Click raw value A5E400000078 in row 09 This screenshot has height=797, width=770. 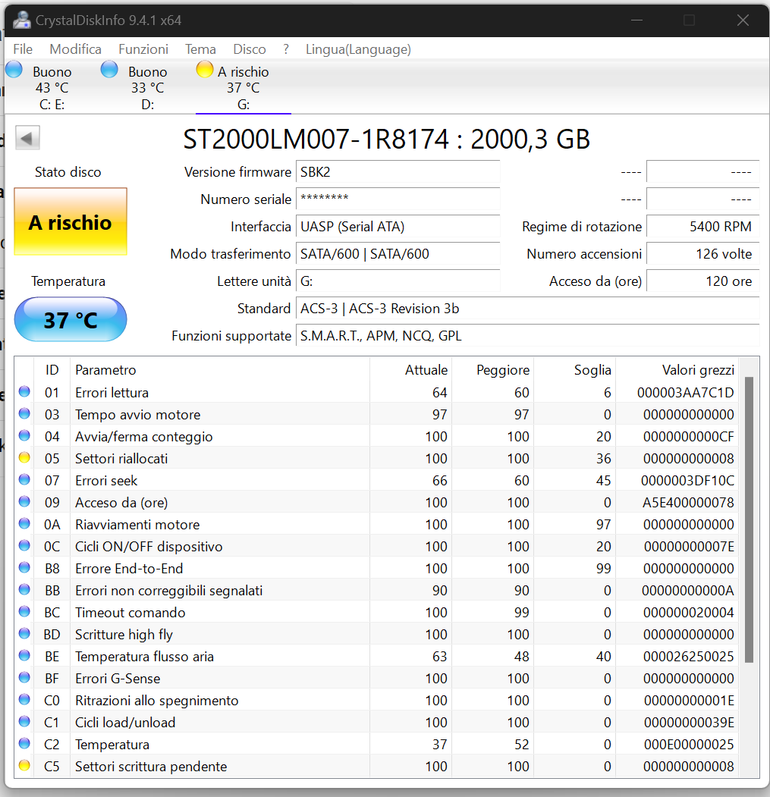click(687, 503)
